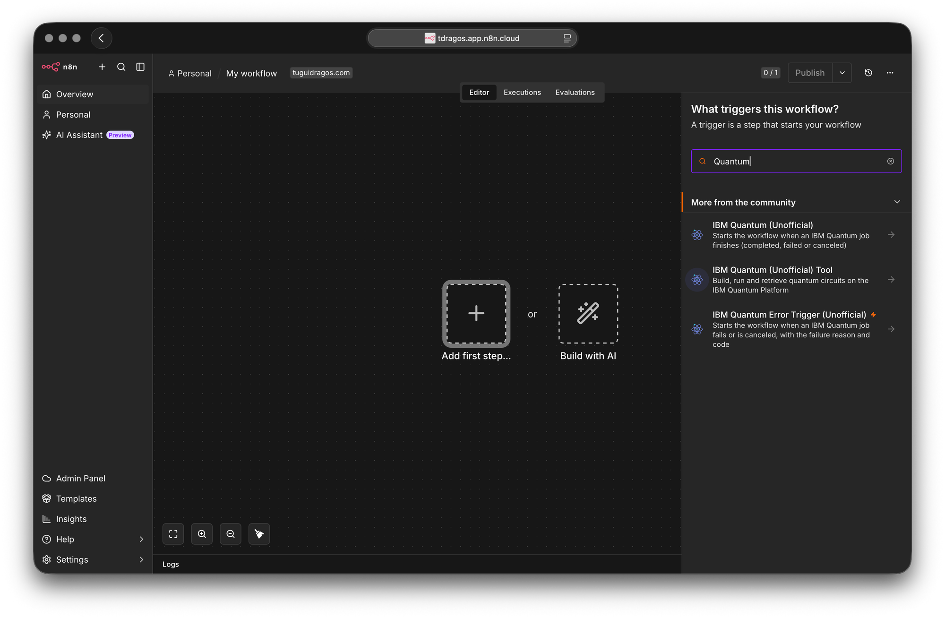Viewport: 945px width, 618px height.
Task: Switch to the Evaluations tab
Action: click(x=575, y=93)
